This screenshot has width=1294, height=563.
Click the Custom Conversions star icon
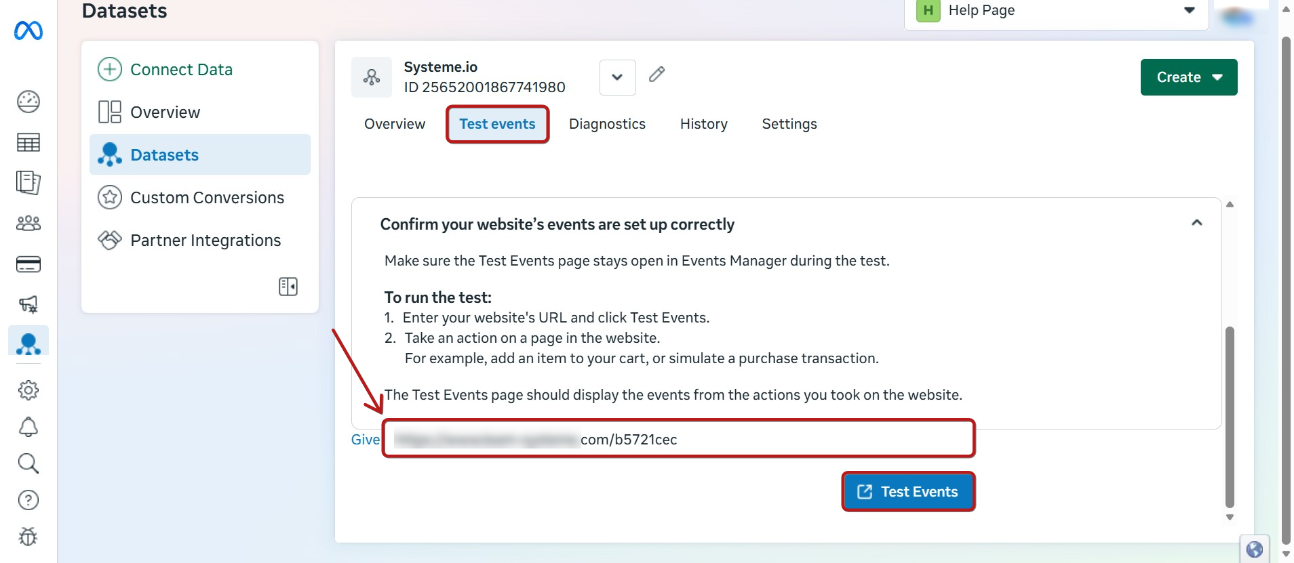click(110, 197)
